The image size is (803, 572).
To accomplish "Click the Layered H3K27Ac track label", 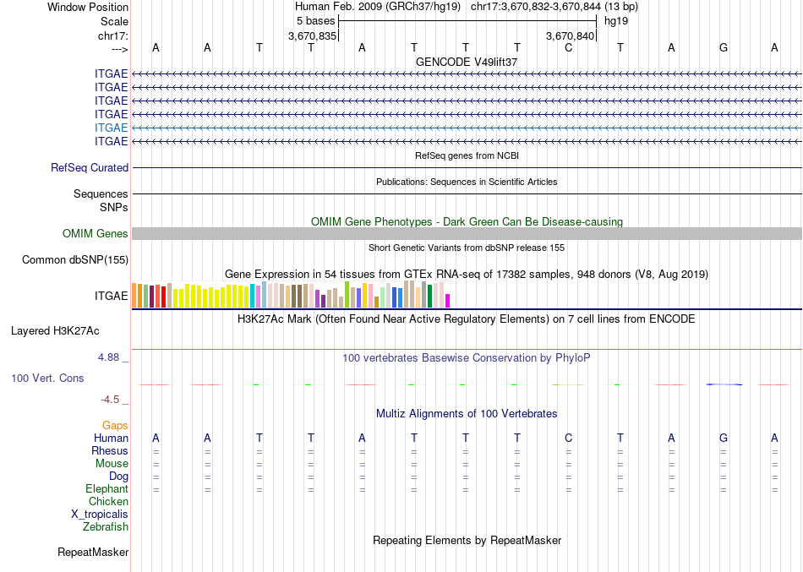I will (x=55, y=331).
